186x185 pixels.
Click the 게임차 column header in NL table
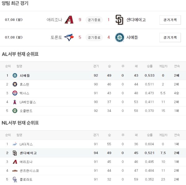[163, 135]
